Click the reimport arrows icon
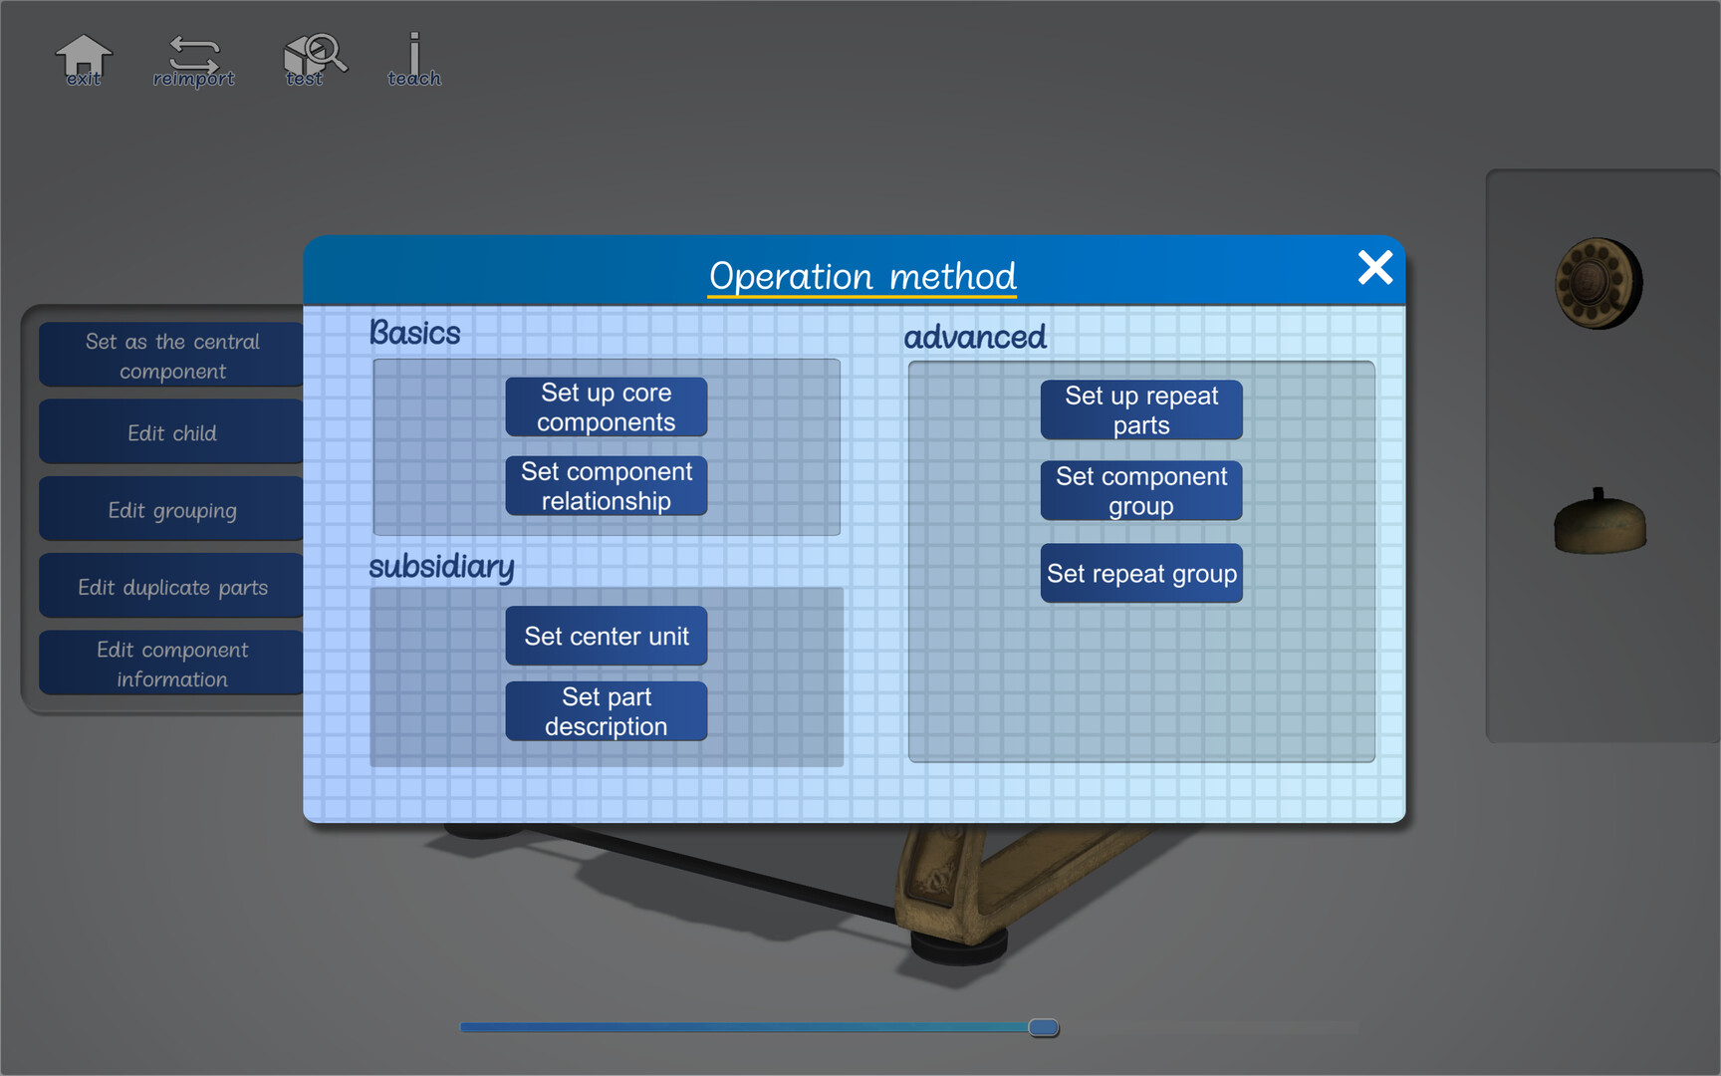 [x=193, y=61]
